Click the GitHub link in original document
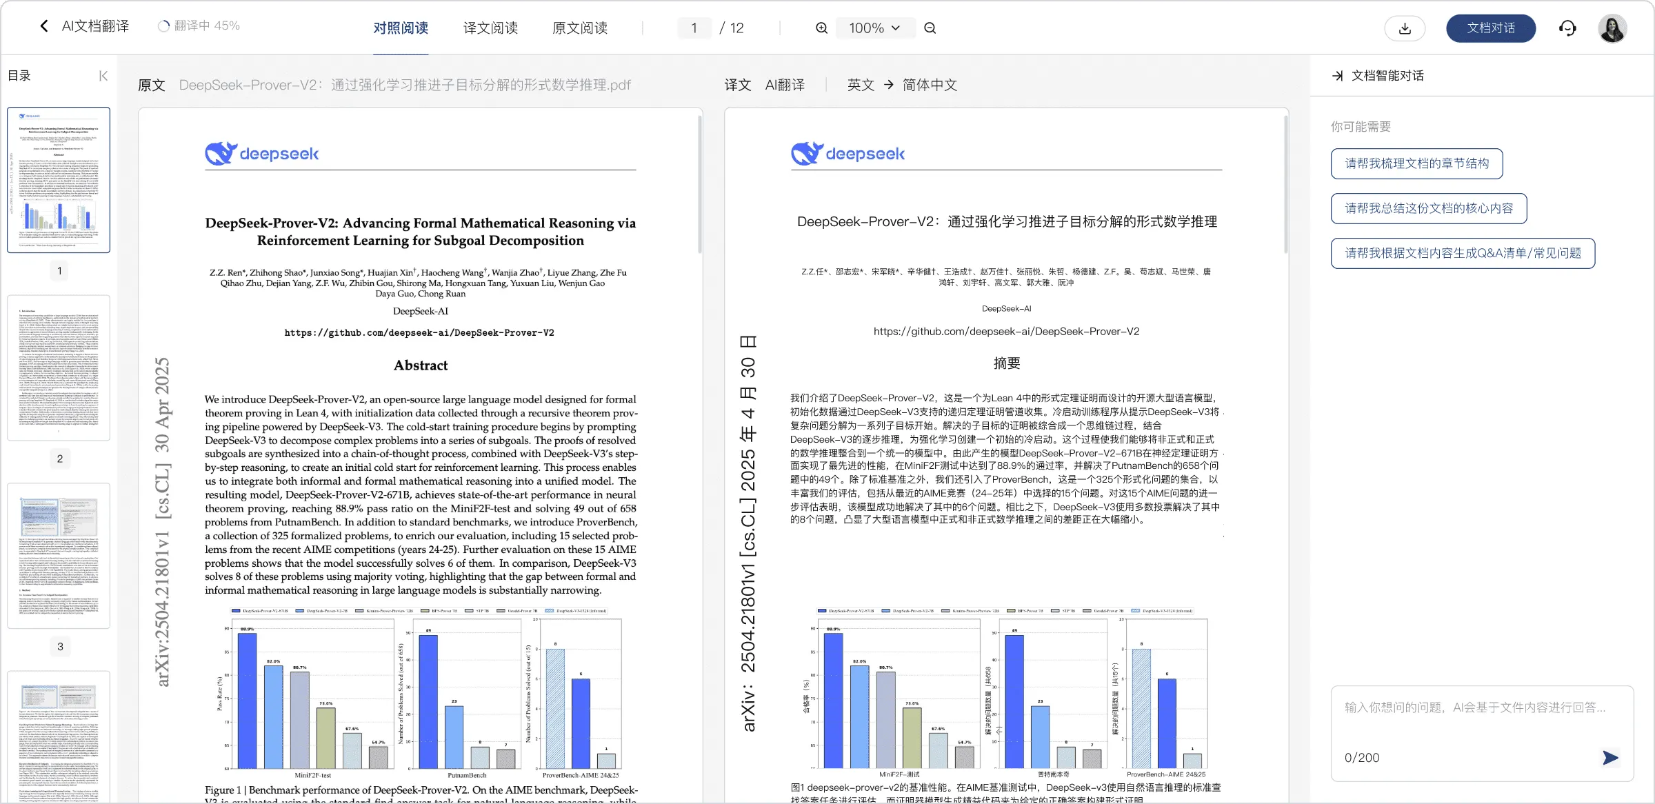Viewport: 1655px width, 804px height. 419,333
